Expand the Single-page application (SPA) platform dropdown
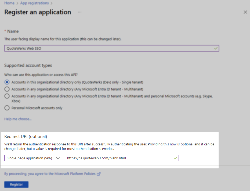This screenshot has height=191, width=250. (33, 158)
